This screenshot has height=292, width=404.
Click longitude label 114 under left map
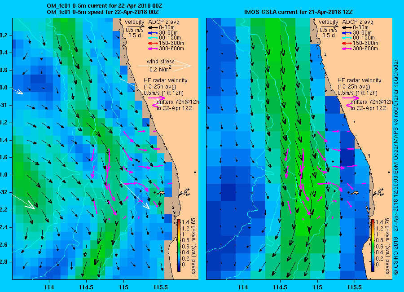pyautogui.click(x=49, y=288)
